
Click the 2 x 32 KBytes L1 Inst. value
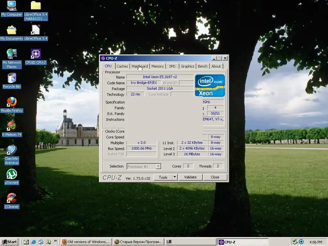tap(192, 143)
